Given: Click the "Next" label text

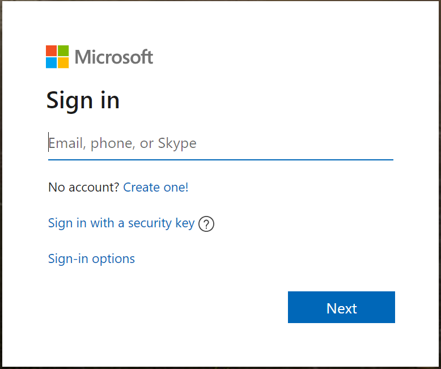Looking at the screenshot, I should coord(341,308).
